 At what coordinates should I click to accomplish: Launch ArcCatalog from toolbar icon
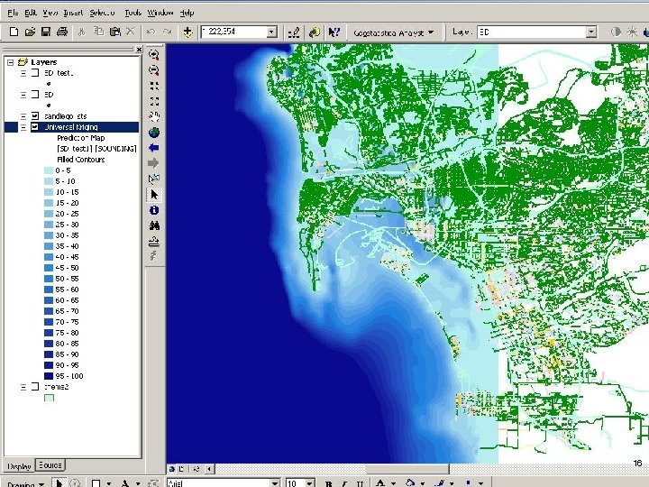pyautogui.click(x=315, y=32)
